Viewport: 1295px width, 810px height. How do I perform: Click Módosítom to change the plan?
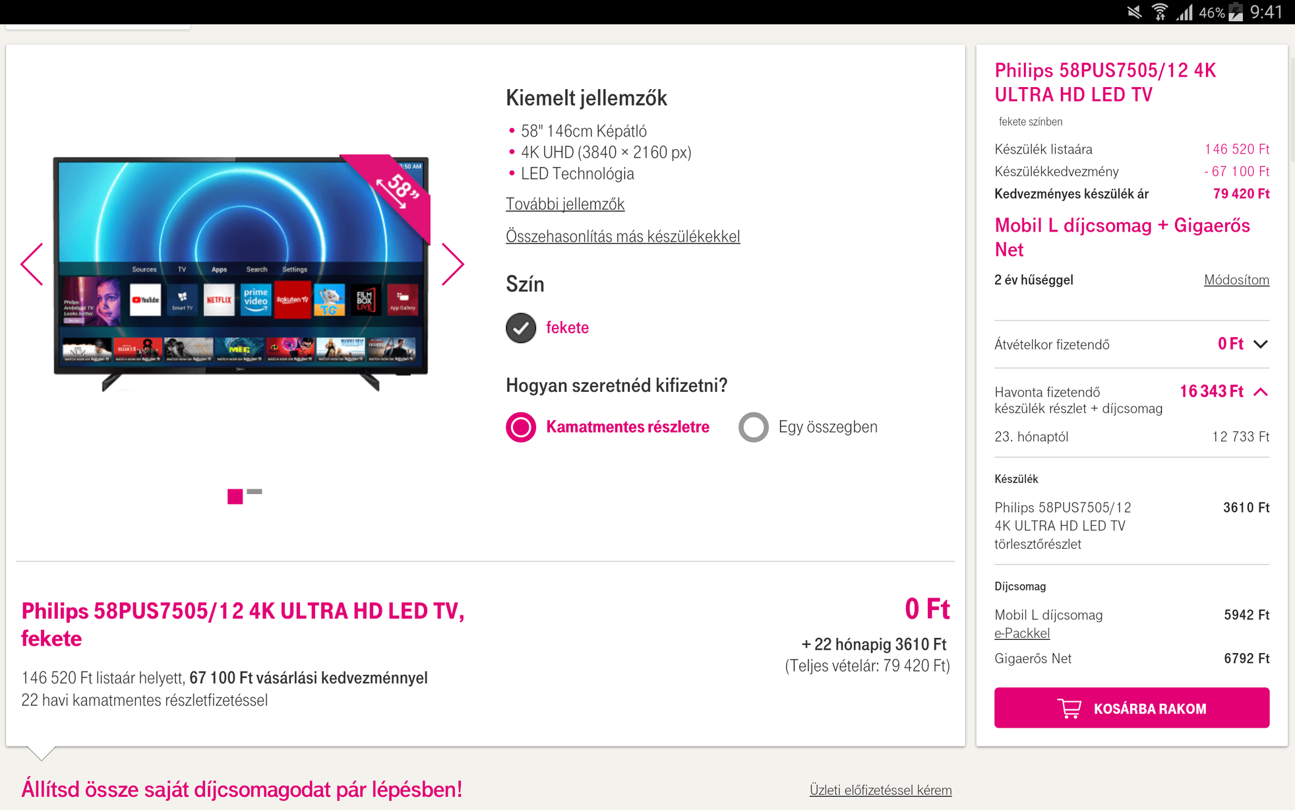point(1236,280)
